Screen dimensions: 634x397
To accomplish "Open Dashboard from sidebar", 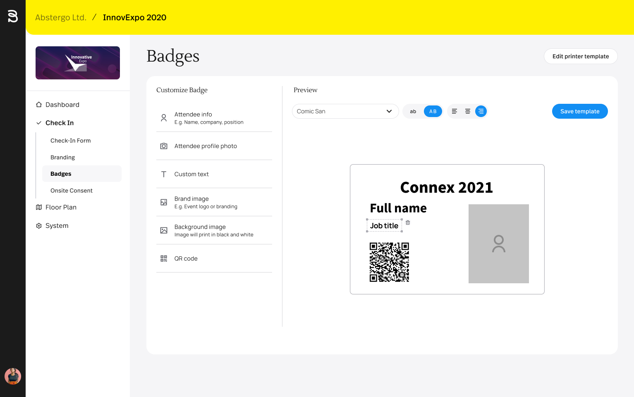I will click(x=62, y=105).
